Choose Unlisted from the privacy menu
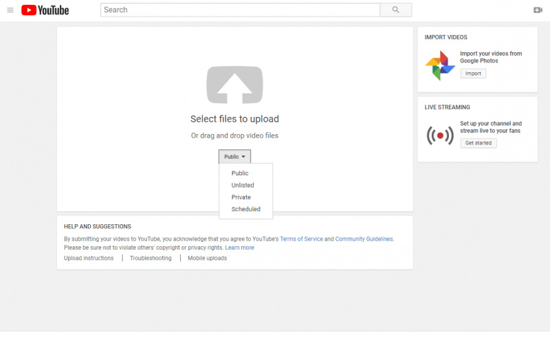 (243, 185)
